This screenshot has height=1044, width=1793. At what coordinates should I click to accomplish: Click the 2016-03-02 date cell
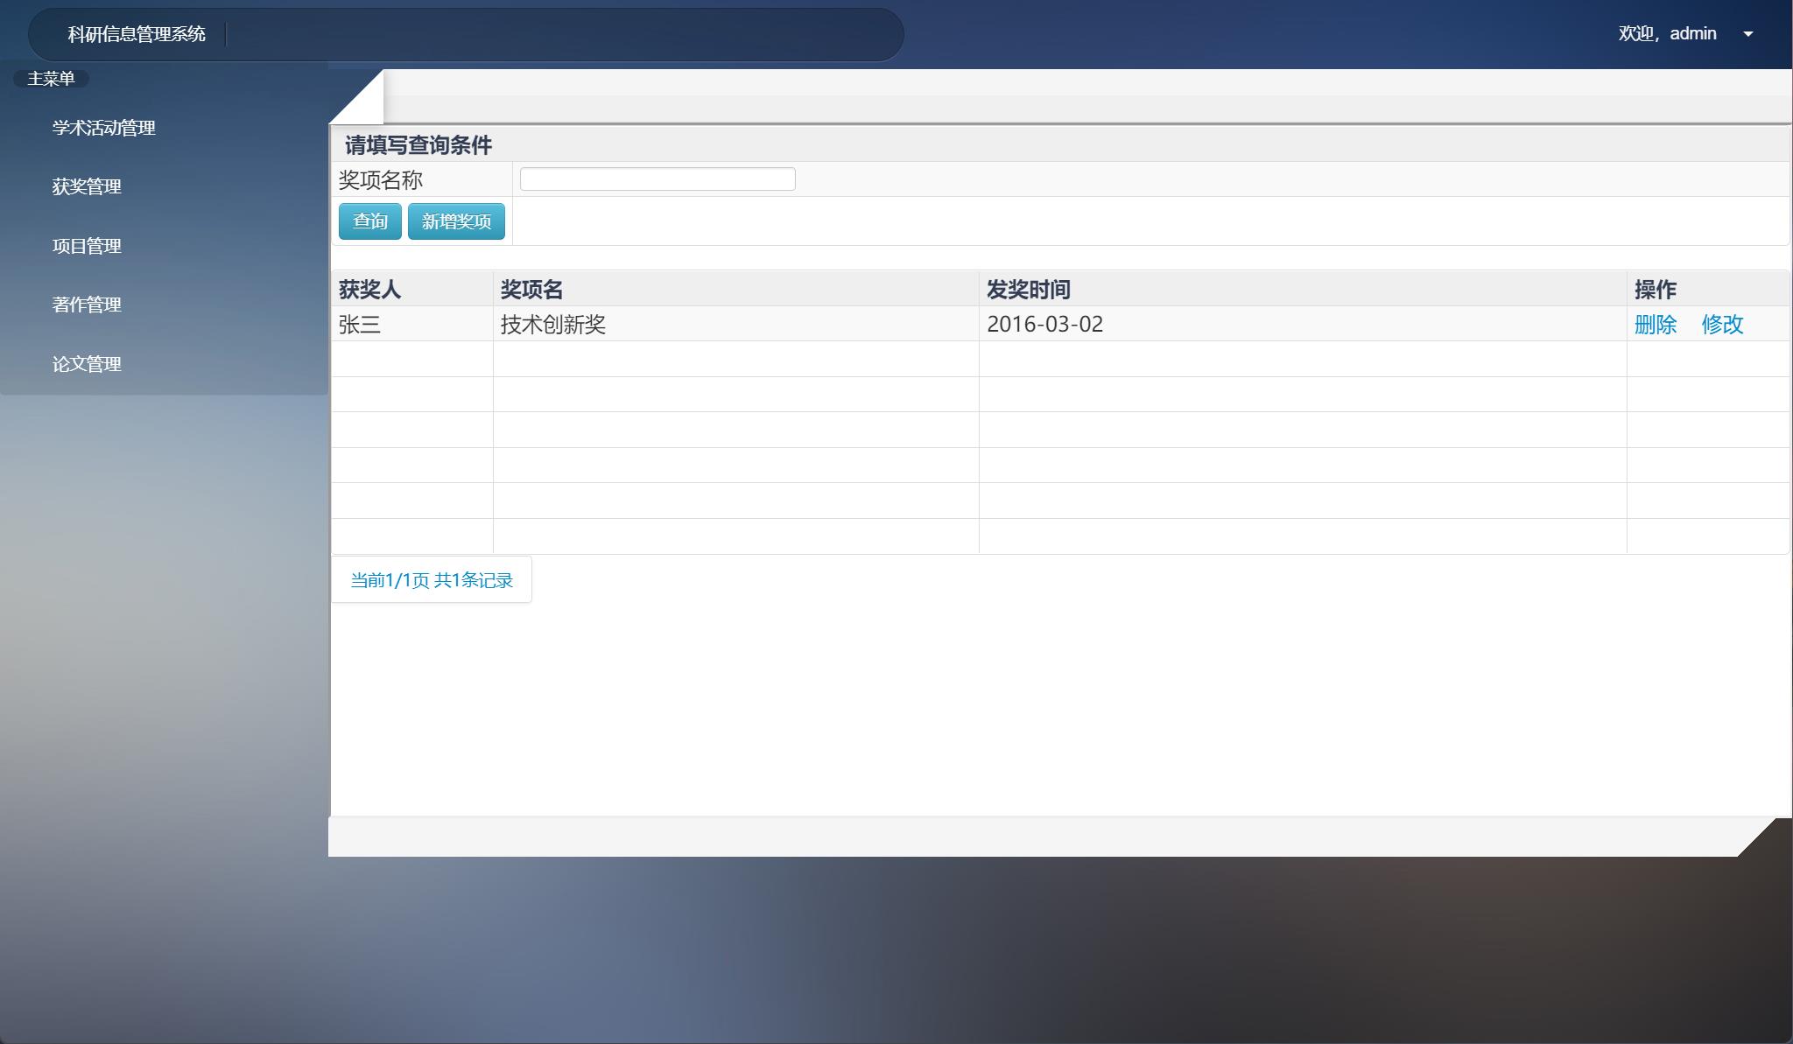(x=1044, y=325)
